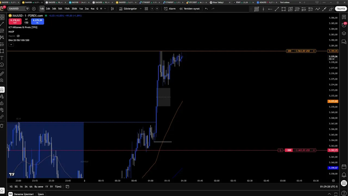
Task: Open the İşlem tab
Action: tap(41, 194)
